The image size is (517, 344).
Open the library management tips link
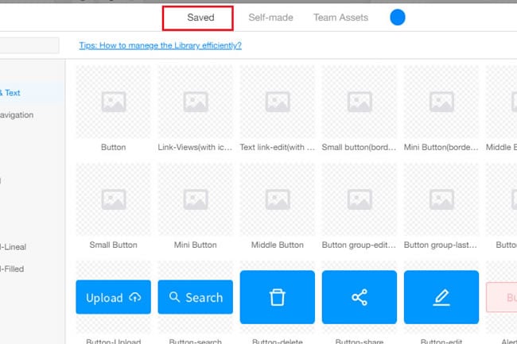160,45
